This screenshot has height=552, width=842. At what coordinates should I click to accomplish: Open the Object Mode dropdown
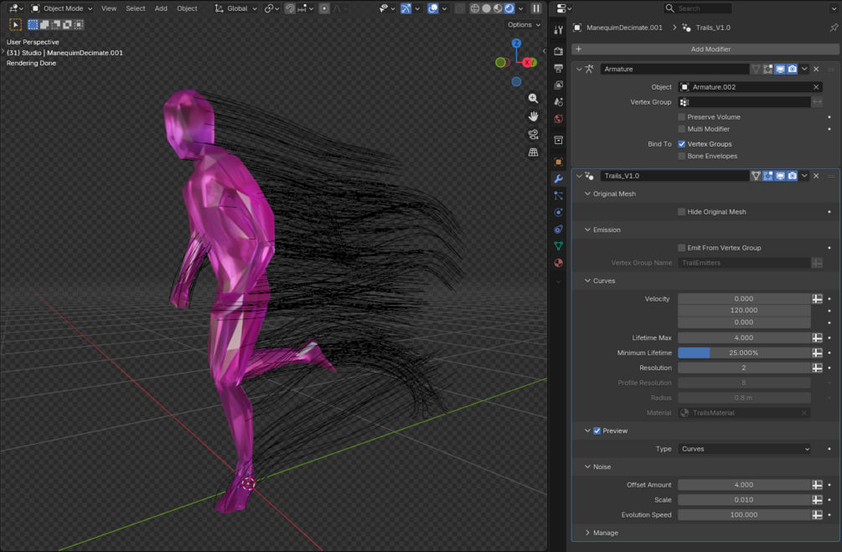tap(62, 8)
